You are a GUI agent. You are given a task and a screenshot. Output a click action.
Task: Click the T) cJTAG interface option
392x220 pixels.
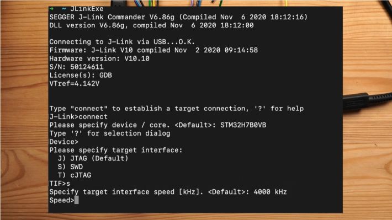click(75, 175)
